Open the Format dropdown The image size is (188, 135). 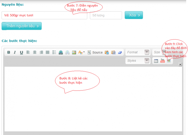click(138, 52)
